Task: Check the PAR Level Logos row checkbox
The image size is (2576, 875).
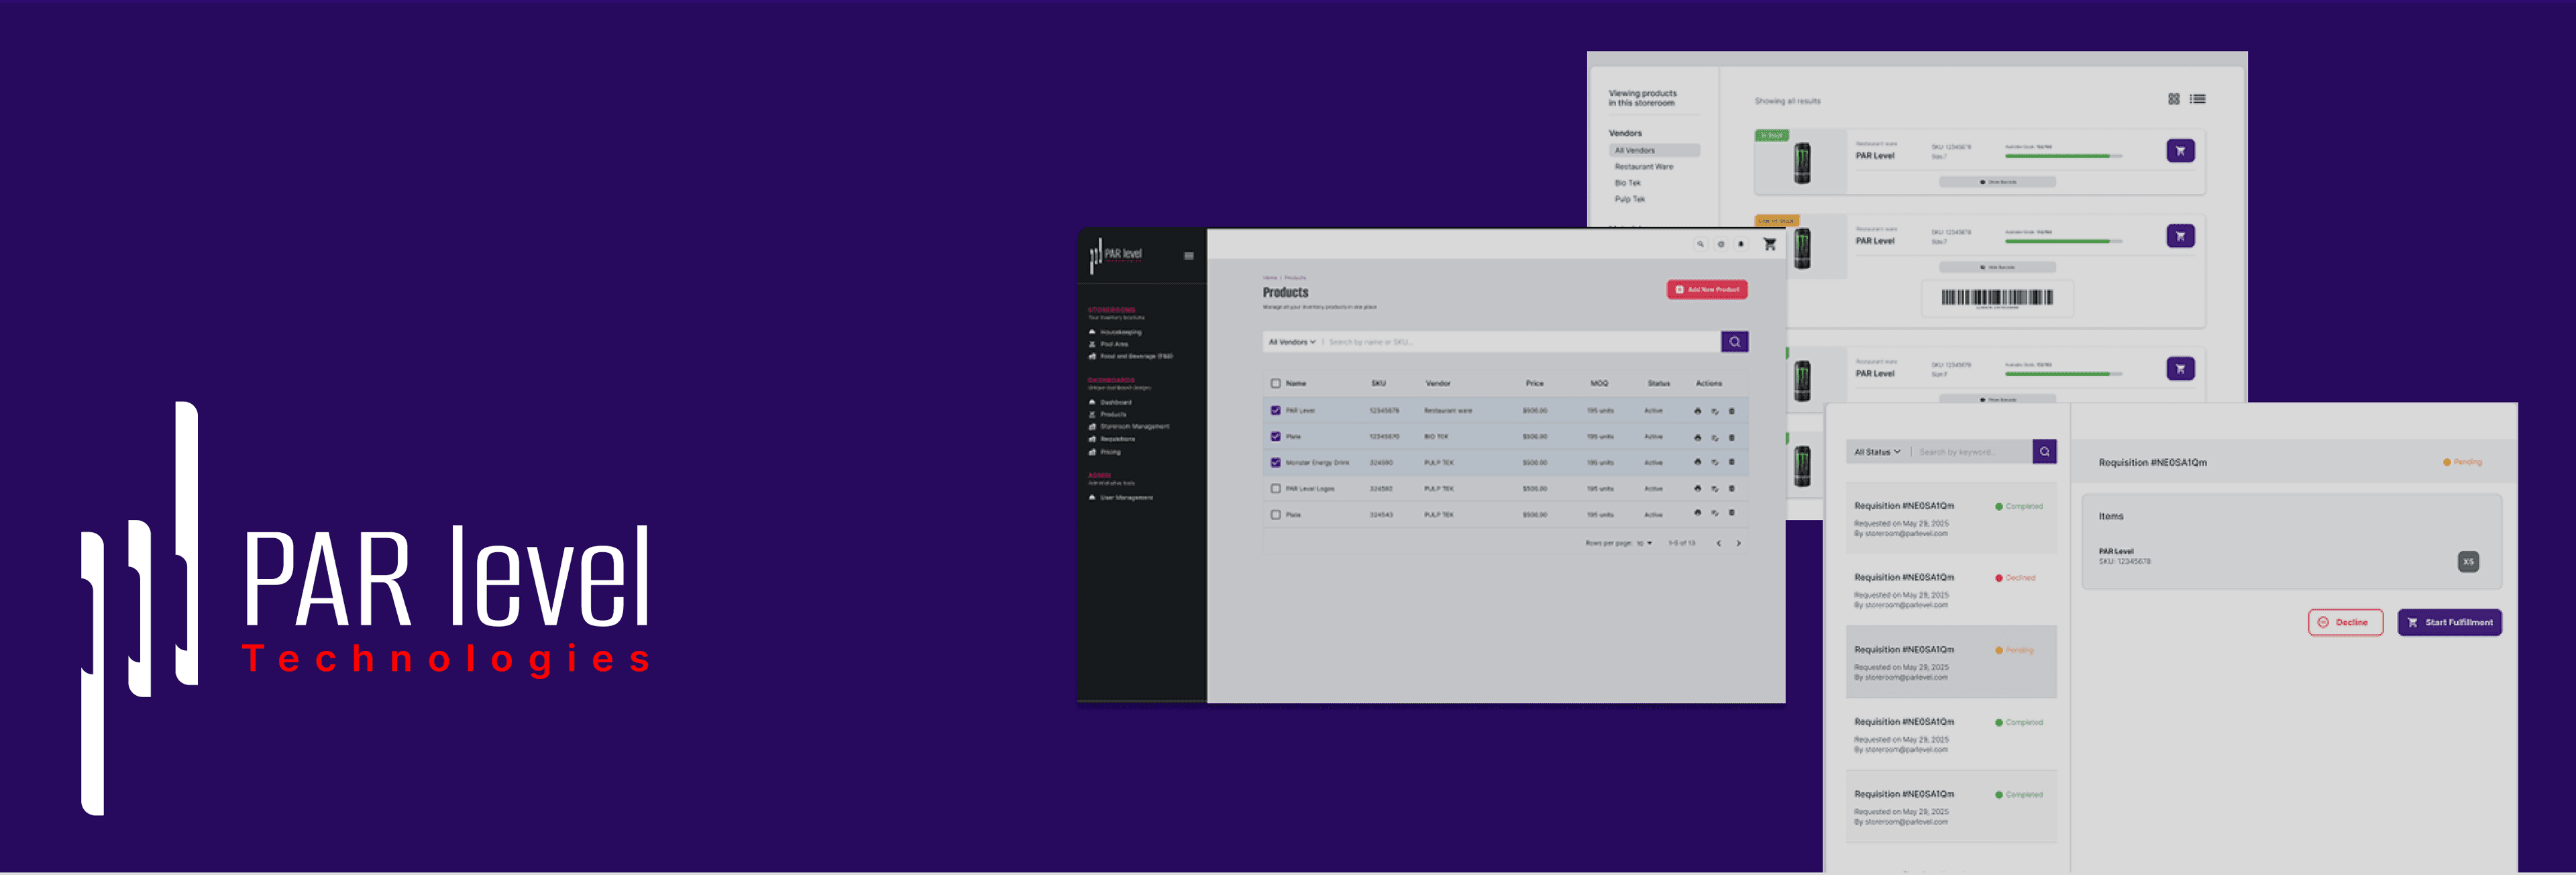Action: click(1275, 489)
